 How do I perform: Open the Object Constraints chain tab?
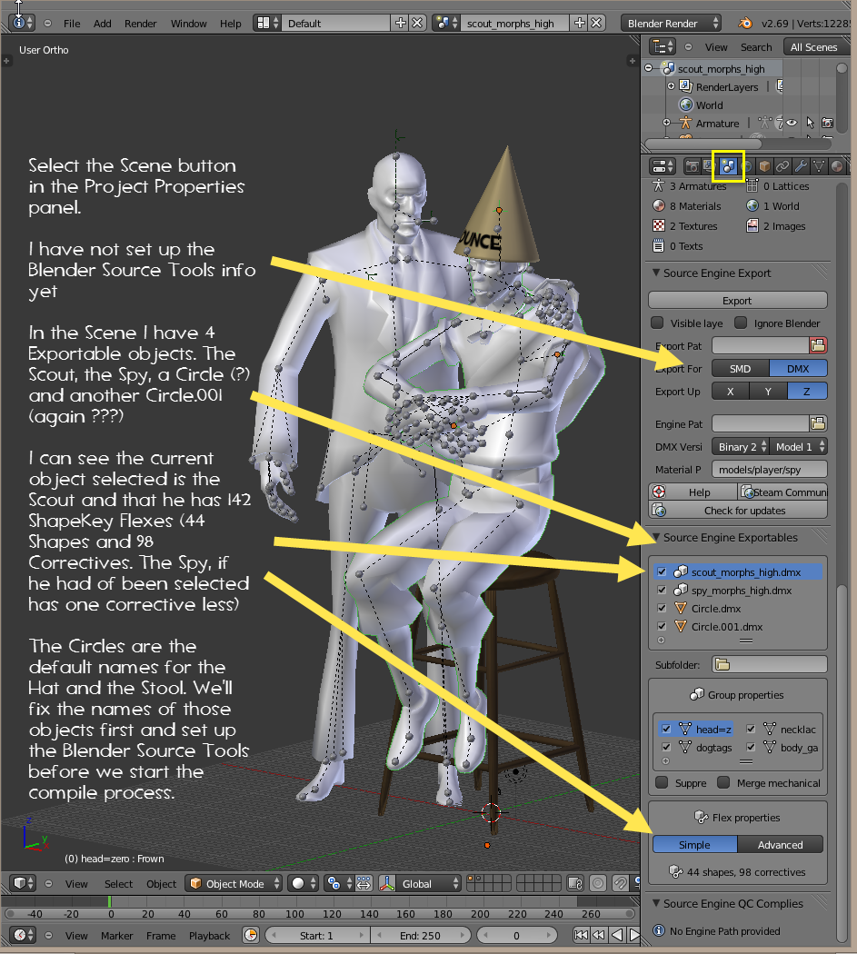782,166
